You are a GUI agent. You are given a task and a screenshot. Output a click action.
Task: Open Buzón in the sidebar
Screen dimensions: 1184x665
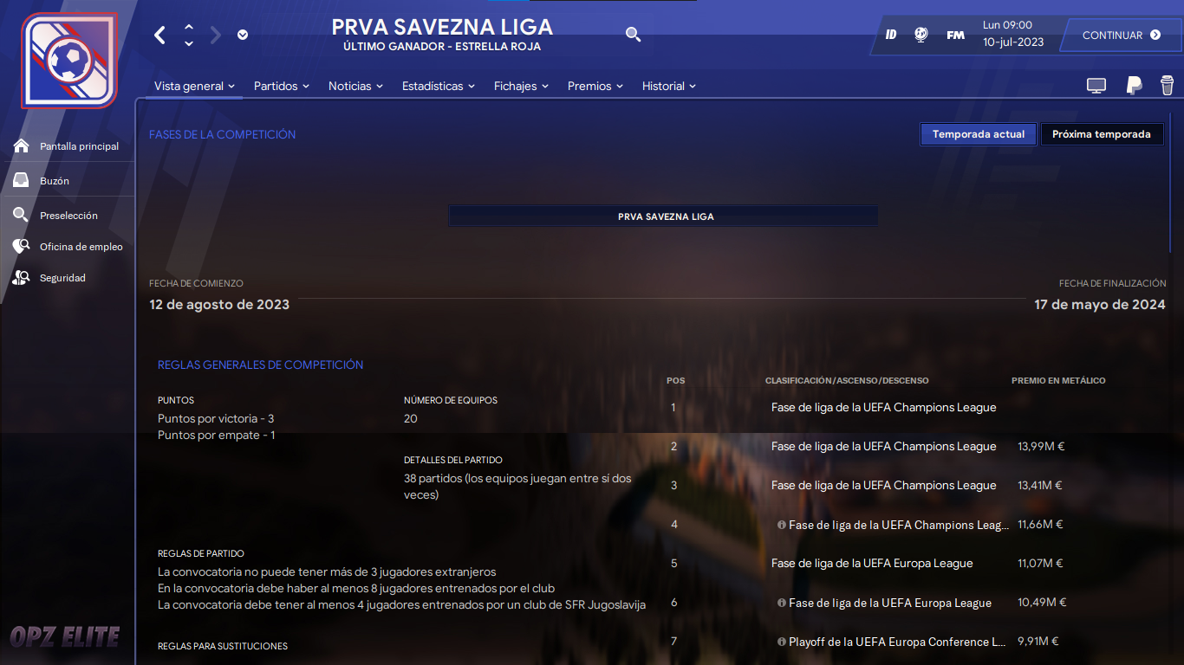coord(55,181)
